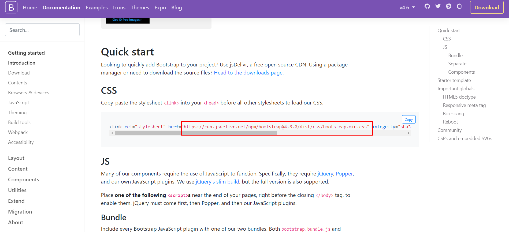Open Documentation in the navbar
Viewport: 509px width, 232px height.
pyautogui.click(x=61, y=8)
